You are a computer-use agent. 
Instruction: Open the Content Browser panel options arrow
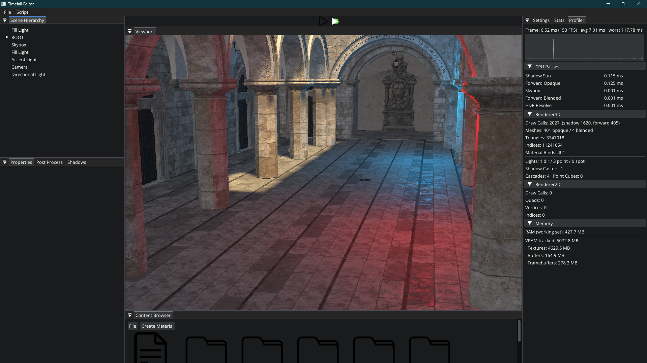pos(130,315)
